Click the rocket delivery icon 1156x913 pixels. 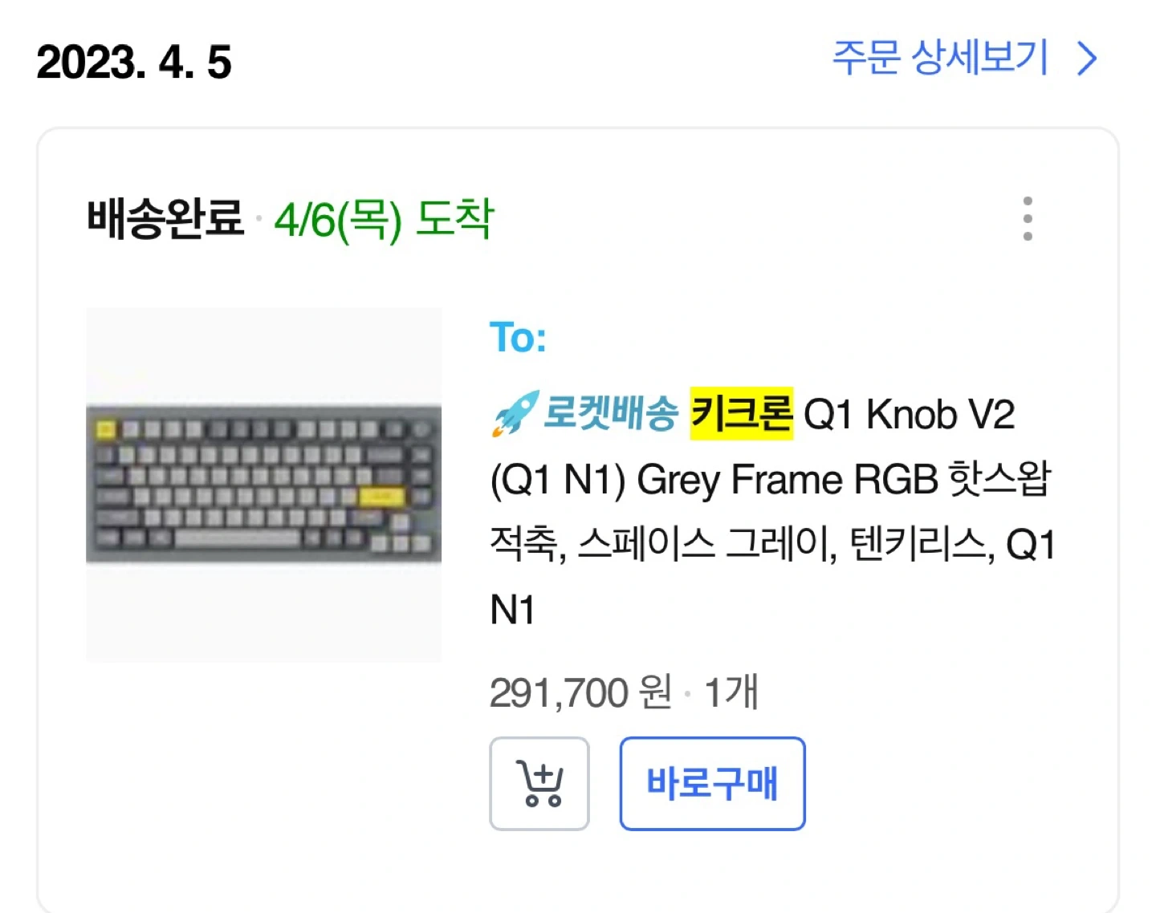click(514, 414)
